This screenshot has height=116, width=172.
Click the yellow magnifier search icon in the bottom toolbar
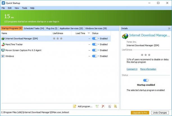point(116,106)
